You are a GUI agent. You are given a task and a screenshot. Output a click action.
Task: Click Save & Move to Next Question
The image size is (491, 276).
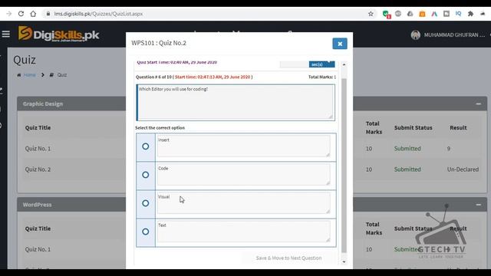288,258
